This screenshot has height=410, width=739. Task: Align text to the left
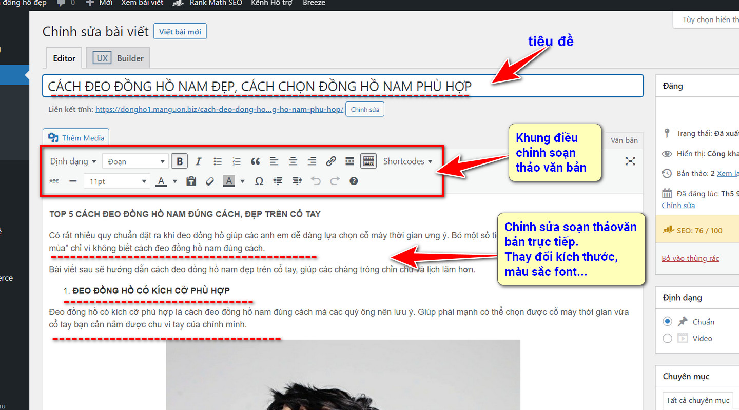point(274,161)
